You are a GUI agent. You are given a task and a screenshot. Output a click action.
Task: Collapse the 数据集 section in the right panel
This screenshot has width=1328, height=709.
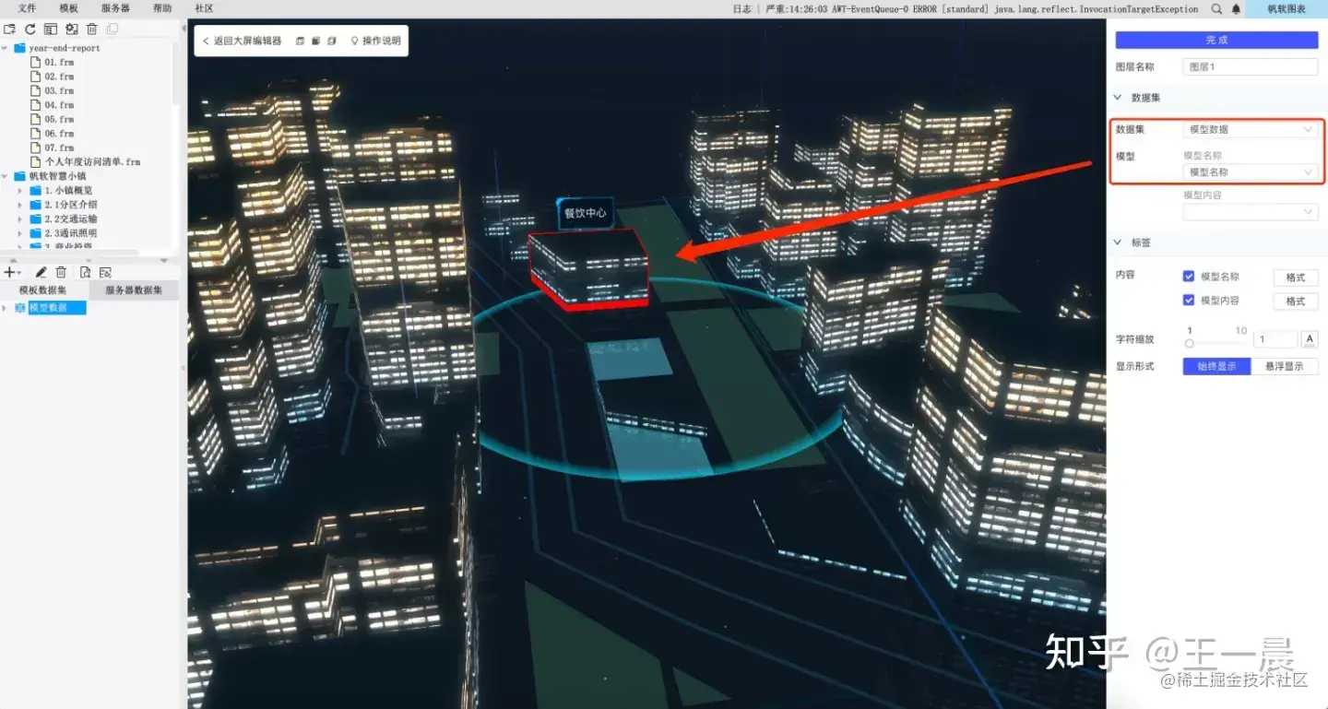pos(1119,98)
